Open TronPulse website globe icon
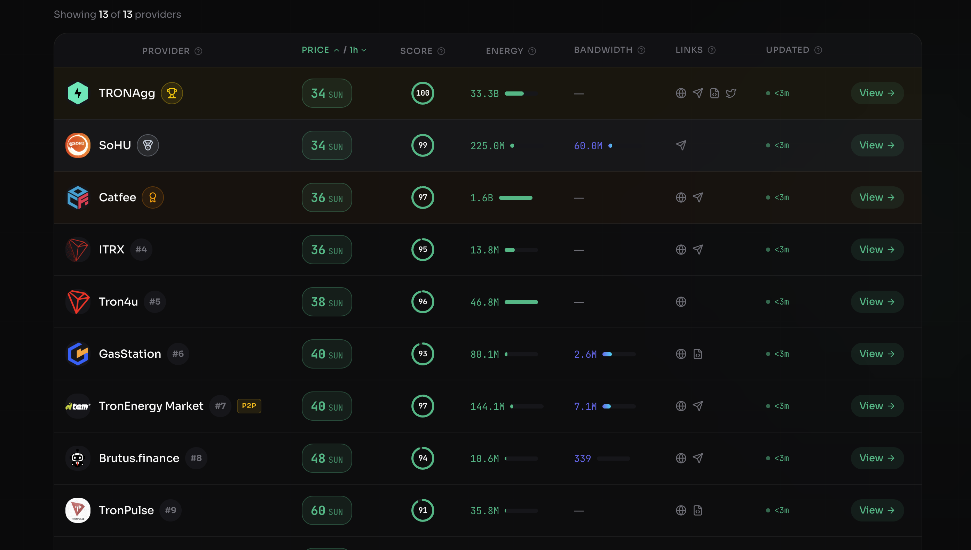Screen dimensions: 971x550 pos(681,510)
